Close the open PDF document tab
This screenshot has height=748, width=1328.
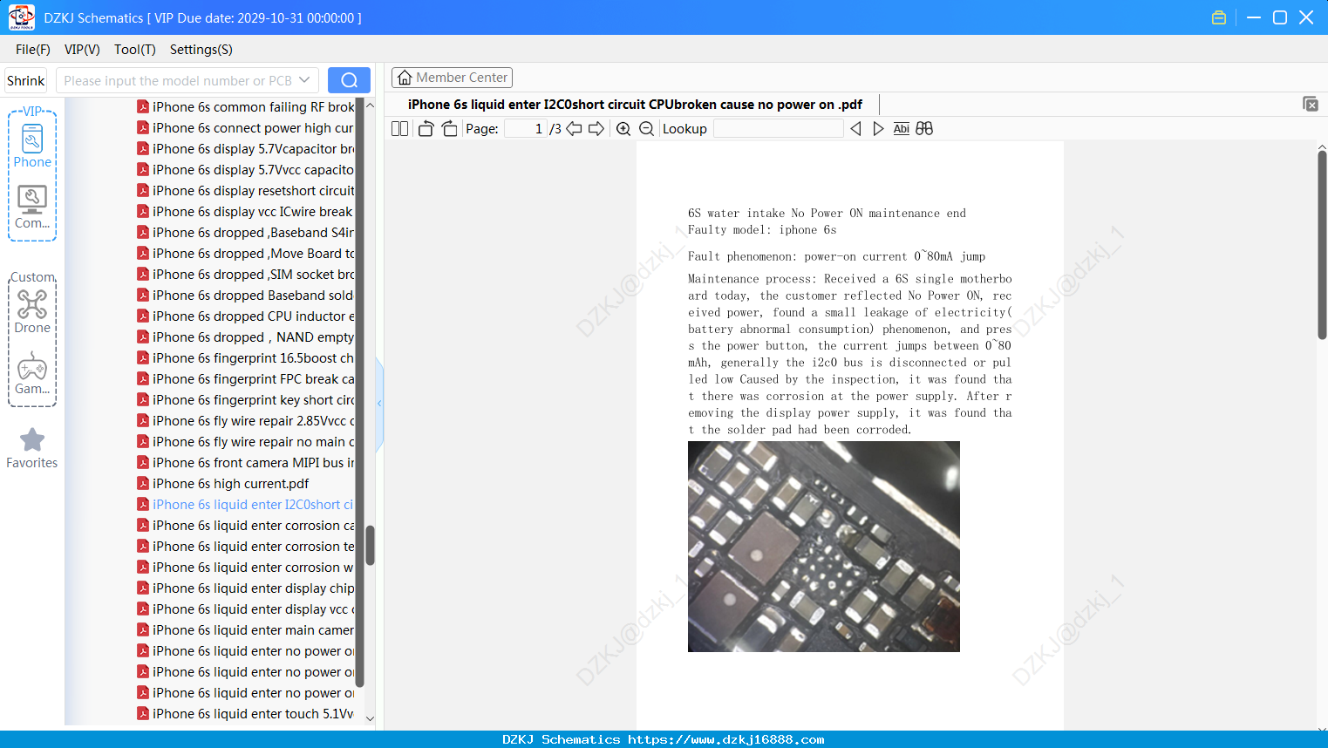coord(1310,104)
